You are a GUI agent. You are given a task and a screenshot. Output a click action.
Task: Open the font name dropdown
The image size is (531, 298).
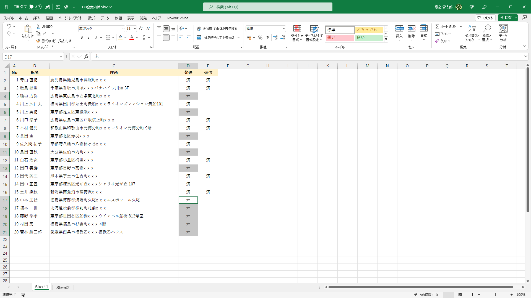pyautogui.click(x=123, y=29)
